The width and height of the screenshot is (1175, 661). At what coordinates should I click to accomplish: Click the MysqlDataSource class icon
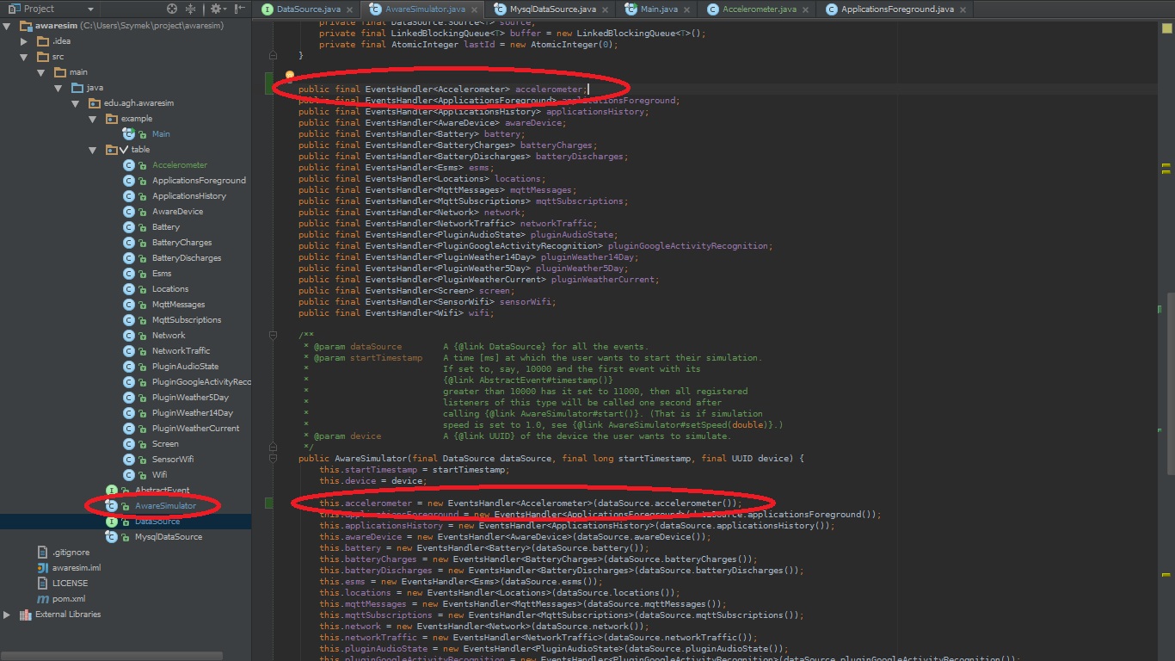[x=112, y=537]
